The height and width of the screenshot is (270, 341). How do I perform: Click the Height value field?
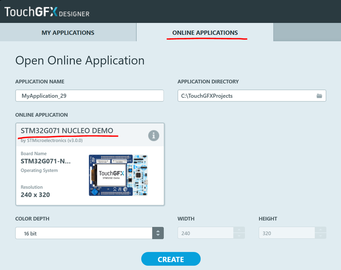click(x=287, y=233)
